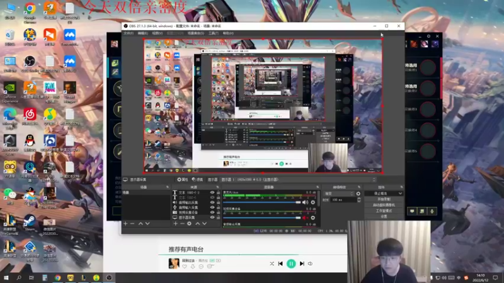Viewport: 504px width, 283px height.
Task: Open the Tools menu in OBS
Action: click(x=214, y=33)
